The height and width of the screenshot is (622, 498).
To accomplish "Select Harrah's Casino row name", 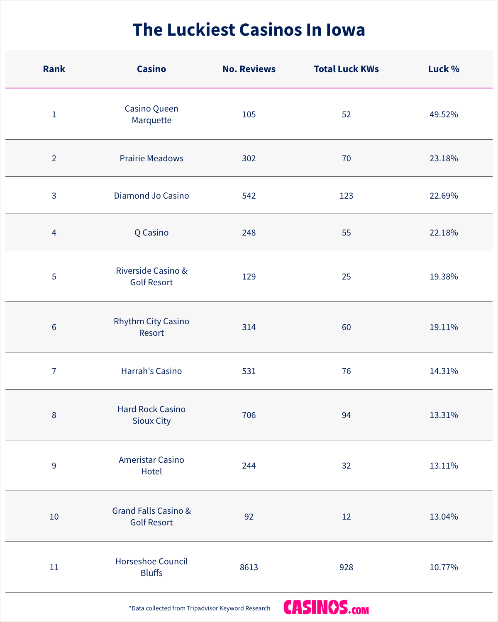I will [151, 371].
